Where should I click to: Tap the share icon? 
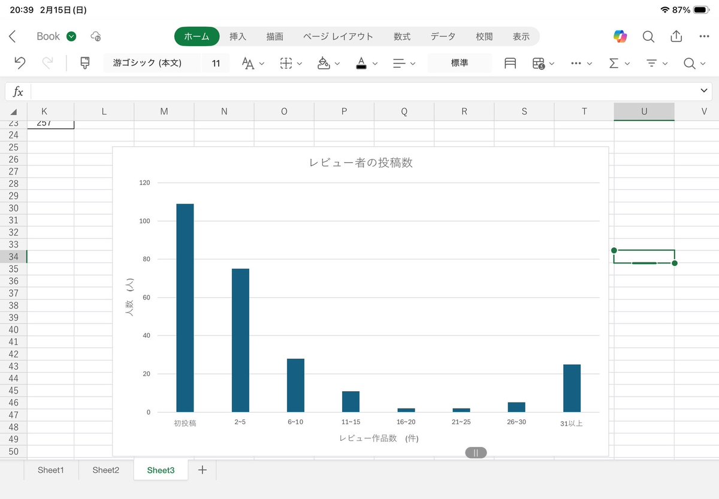point(676,36)
